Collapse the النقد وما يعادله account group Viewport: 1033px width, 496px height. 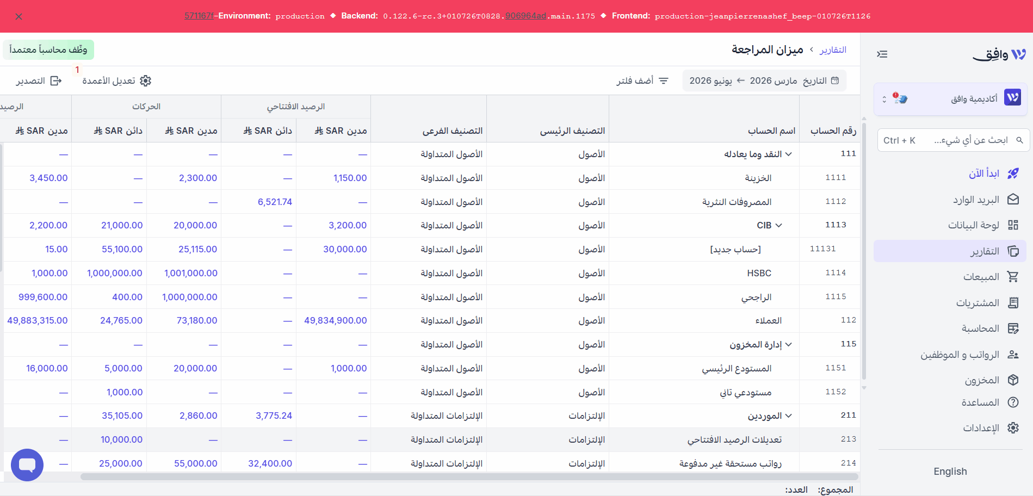[788, 154]
